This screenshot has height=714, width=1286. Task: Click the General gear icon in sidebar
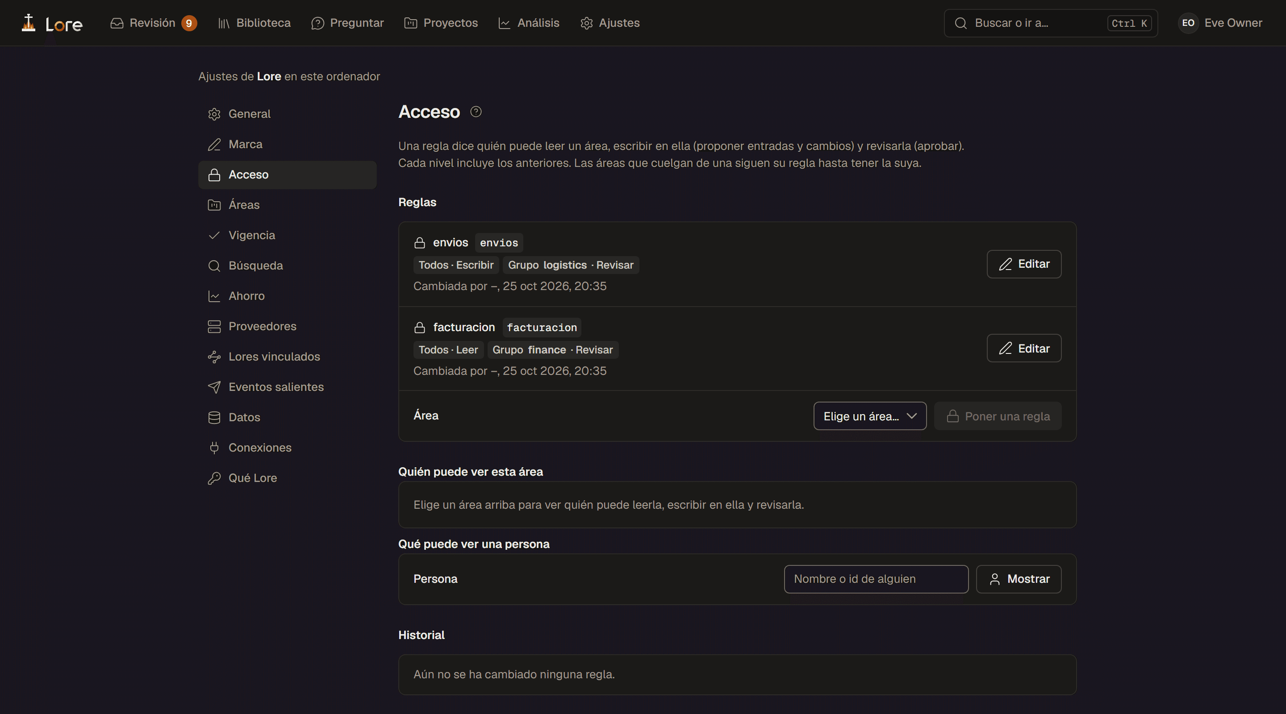[214, 114]
